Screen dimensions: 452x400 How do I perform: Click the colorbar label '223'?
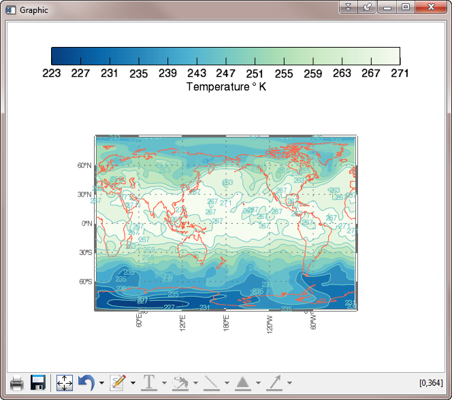[52, 73]
